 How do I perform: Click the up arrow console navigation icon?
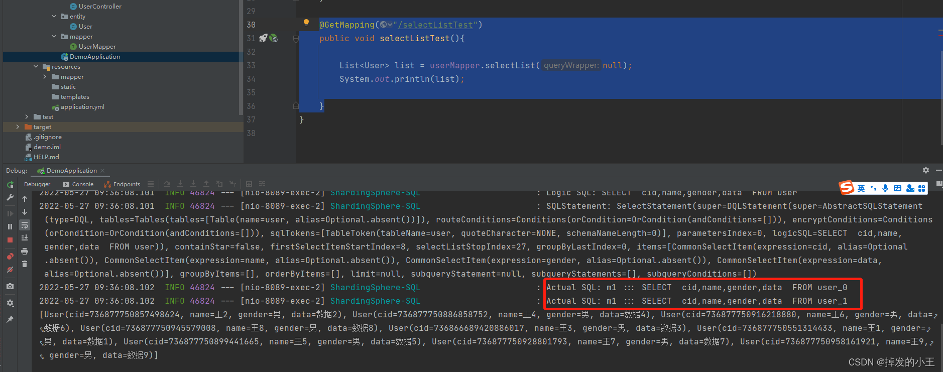(25, 199)
